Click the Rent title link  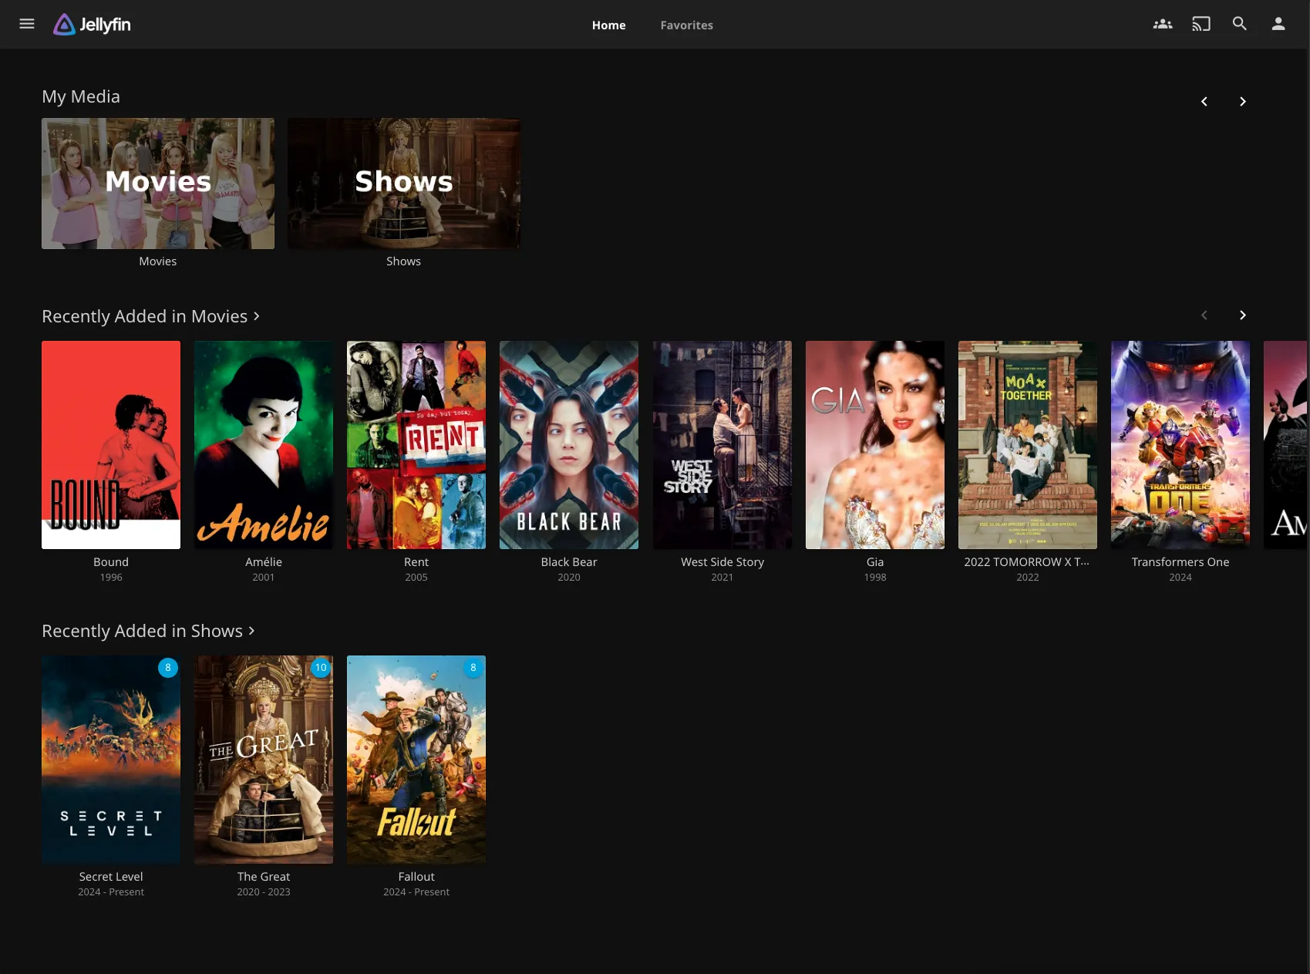[416, 562]
